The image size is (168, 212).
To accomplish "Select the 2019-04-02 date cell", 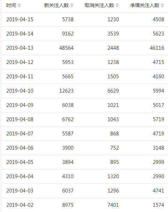I will pos(20,205).
